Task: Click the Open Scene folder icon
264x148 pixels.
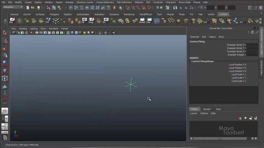Action: (x=33, y=7)
